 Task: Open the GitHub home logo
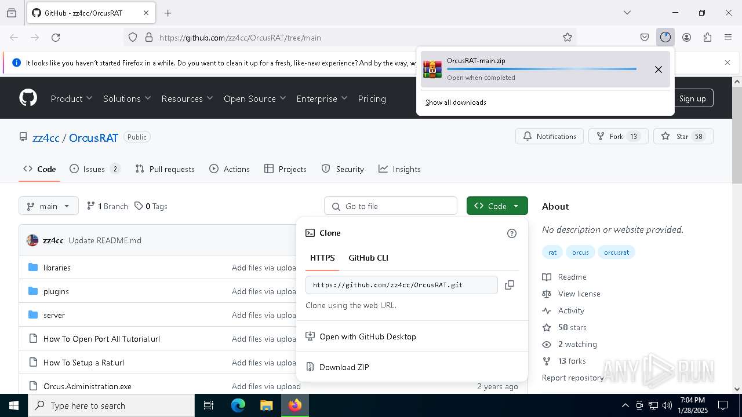point(28,98)
